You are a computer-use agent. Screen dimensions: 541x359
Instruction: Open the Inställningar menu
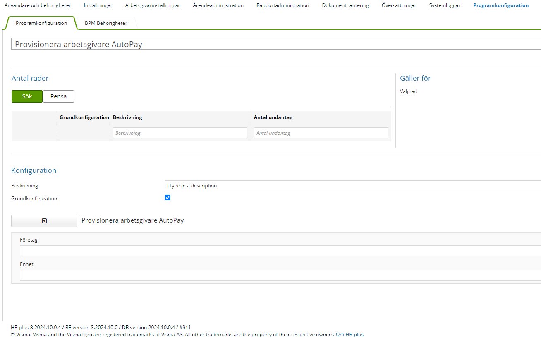pos(98,5)
